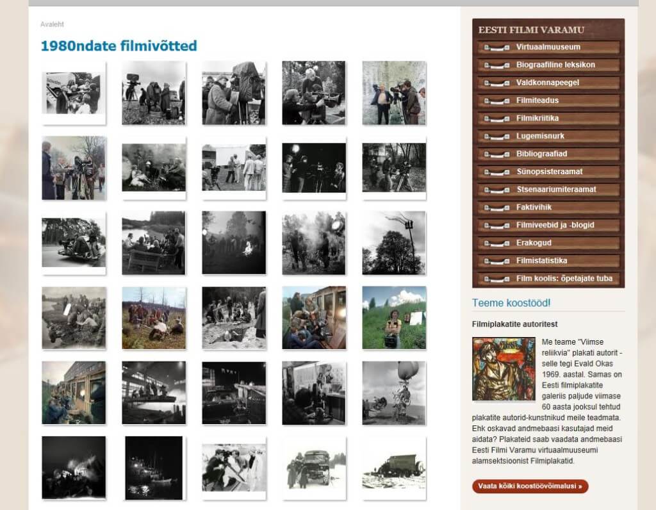The image size is (656, 510).
Task: Open color photo of cameraman by bare trees
Action: [x=74, y=168]
